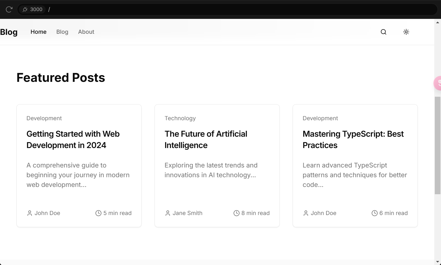Open the About navigation link
The height and width of the screenshot is (265, 441).
[x=86, y=32]
